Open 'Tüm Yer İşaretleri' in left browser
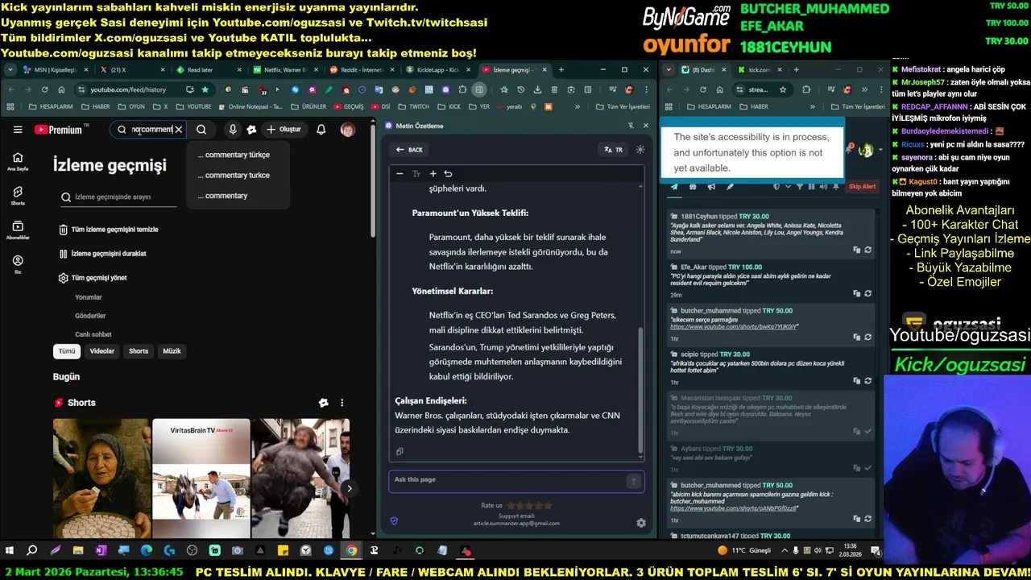Viewport: 1031px width, 580px height. [622, 106]
